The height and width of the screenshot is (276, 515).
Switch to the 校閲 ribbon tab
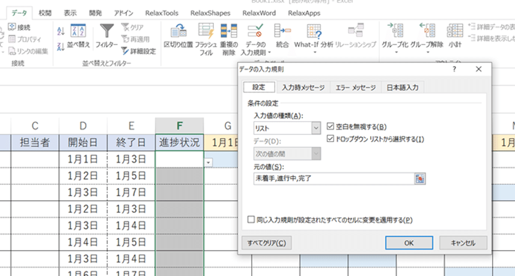click(45, 13)
